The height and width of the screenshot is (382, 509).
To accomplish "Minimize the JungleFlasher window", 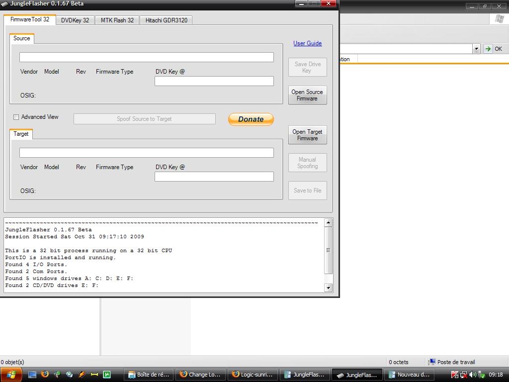I will pos(301,3).
